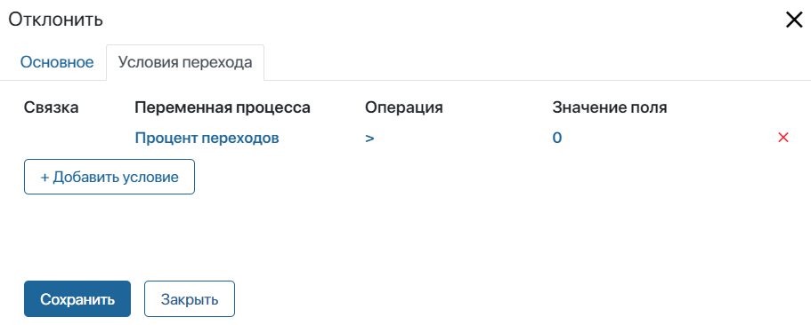Close the Отклонить dialog with the X icon
This screenshot has height=325, width=811.
[x=794, y=20]
